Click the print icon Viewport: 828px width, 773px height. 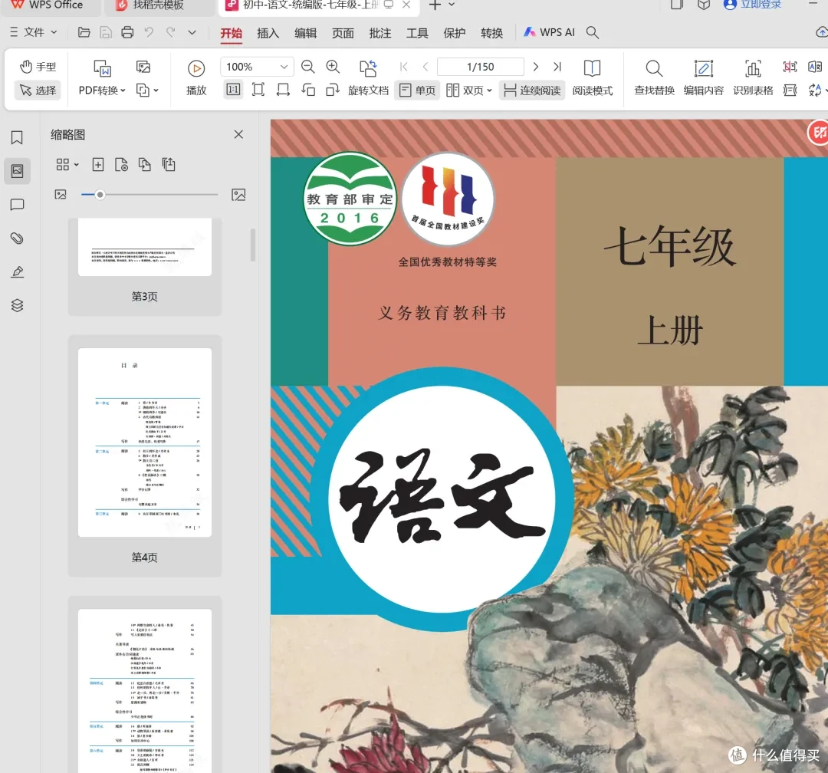tap(127, 32)
